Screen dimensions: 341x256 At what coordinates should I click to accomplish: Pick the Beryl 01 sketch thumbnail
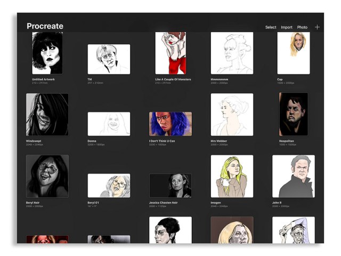pyautogui.click(x=109, y=186)
